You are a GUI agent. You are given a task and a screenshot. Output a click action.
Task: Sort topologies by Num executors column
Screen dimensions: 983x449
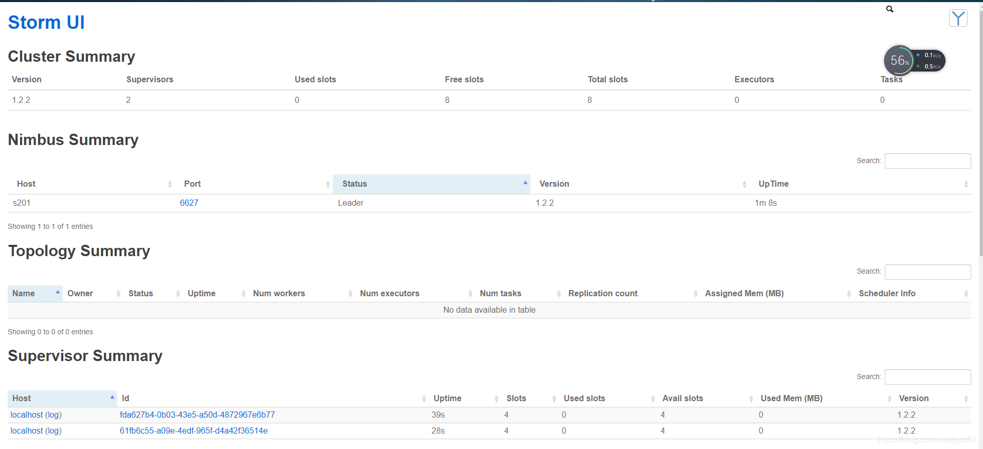pyautogui.click(x=415, y=293)
